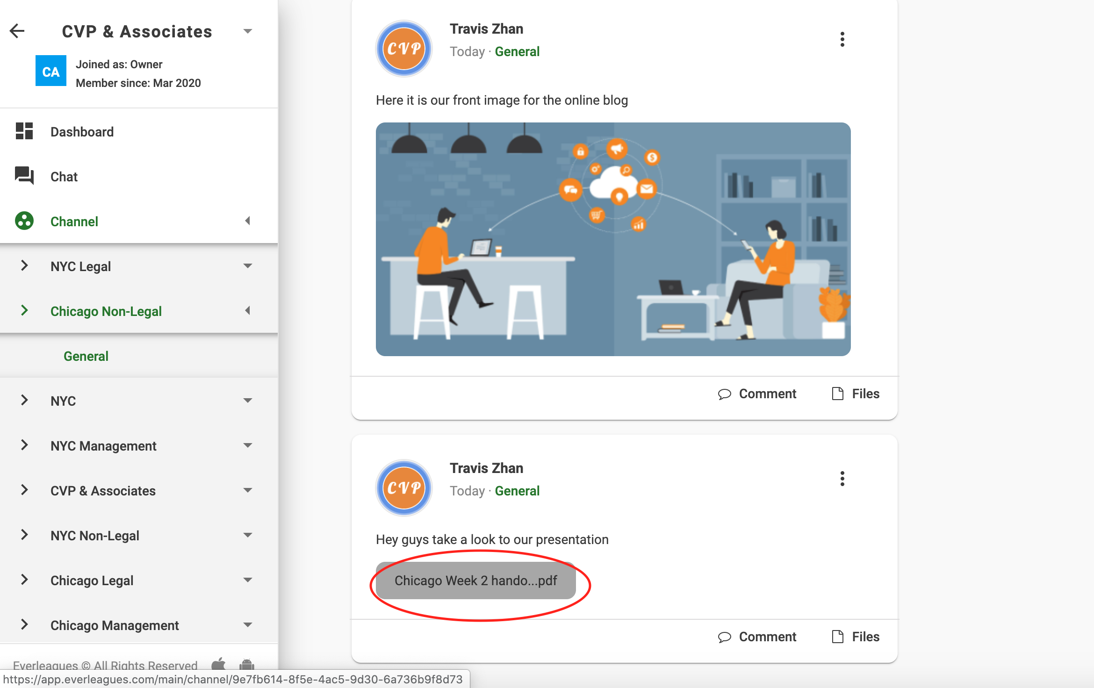
Task: Collapse the Channel section arrow
Action: tap(248, 221)
